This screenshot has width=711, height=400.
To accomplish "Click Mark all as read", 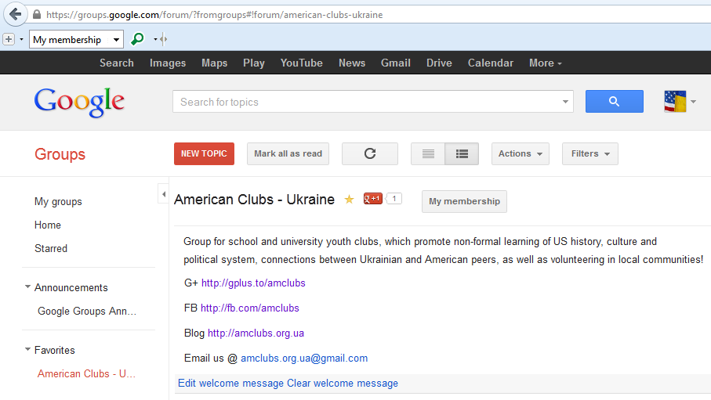I will (288, 153).
